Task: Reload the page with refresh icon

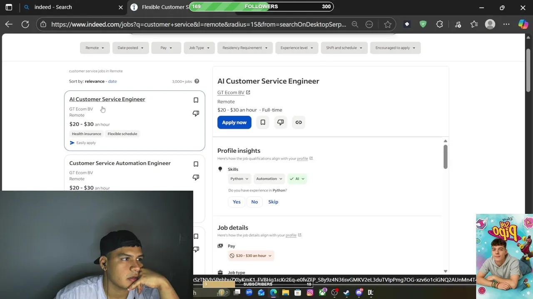Action: [25, 25]
